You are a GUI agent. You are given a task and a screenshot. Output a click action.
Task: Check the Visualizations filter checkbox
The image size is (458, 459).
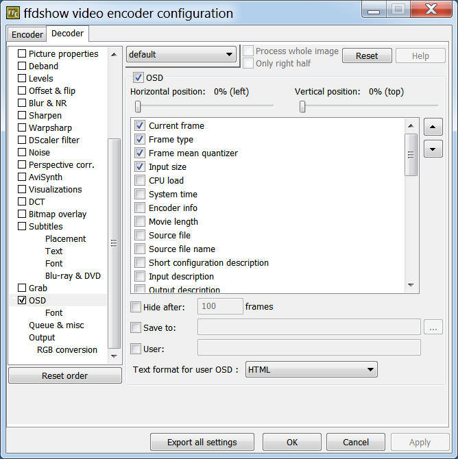(22, 189)
